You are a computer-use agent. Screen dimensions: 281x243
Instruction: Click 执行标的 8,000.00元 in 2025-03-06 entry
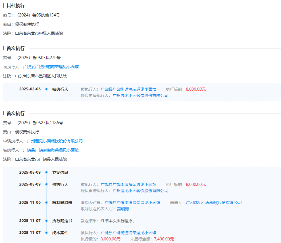(196, 89)
